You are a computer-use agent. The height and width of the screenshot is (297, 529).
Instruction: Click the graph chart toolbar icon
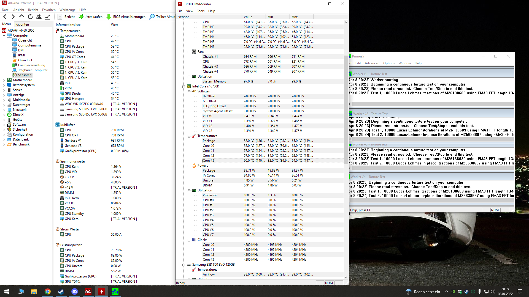point(47,17)
